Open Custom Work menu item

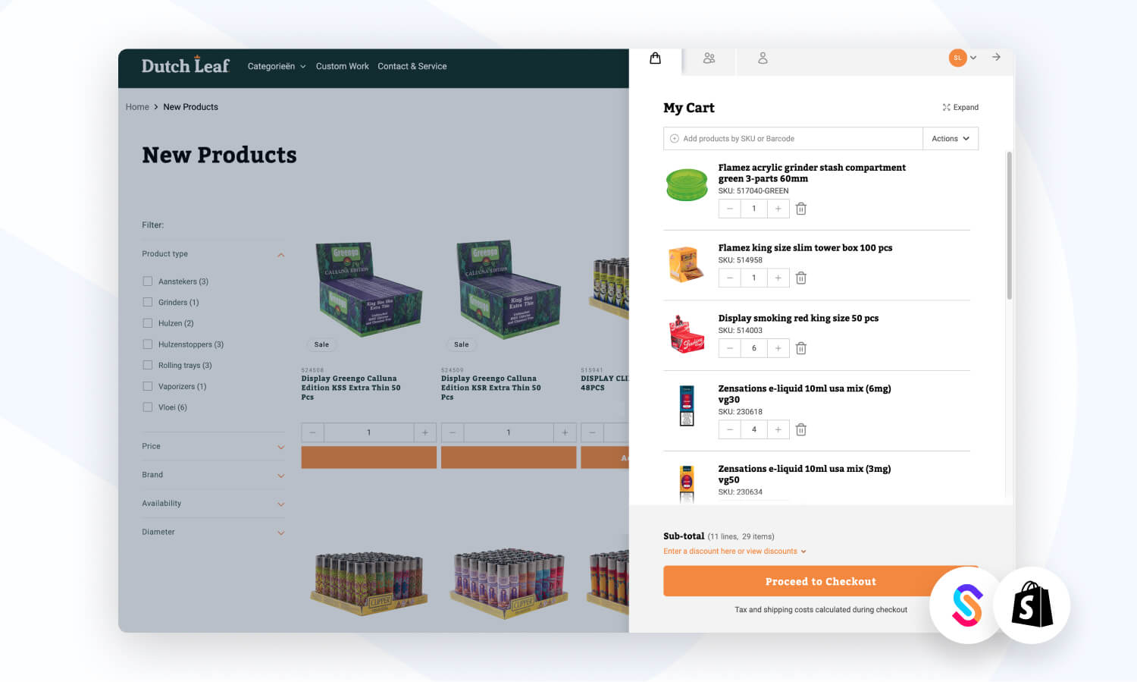343,66
